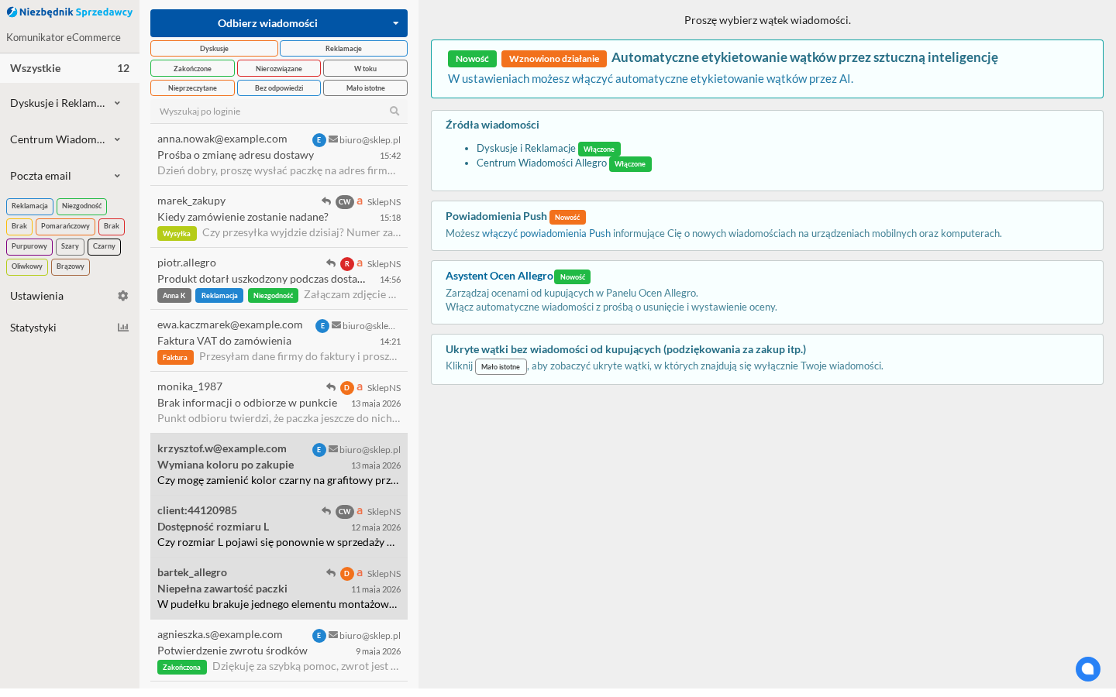The height and width of the screenshot is (697, 1116).
Task: Select the Oliwkowy color label
Action: 27,267
